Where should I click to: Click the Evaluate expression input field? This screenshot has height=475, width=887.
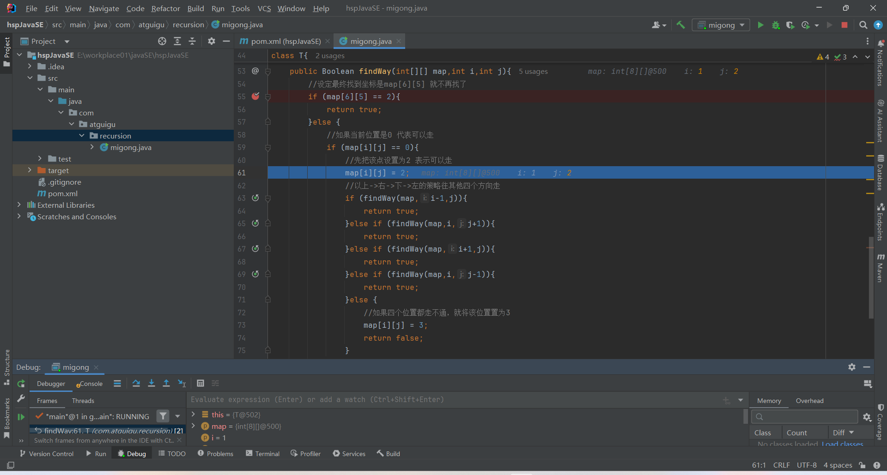[x=453, y=400]
